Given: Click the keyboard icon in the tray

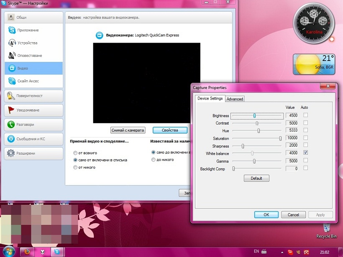Looking at the screenshot, I should click(264, 252).
